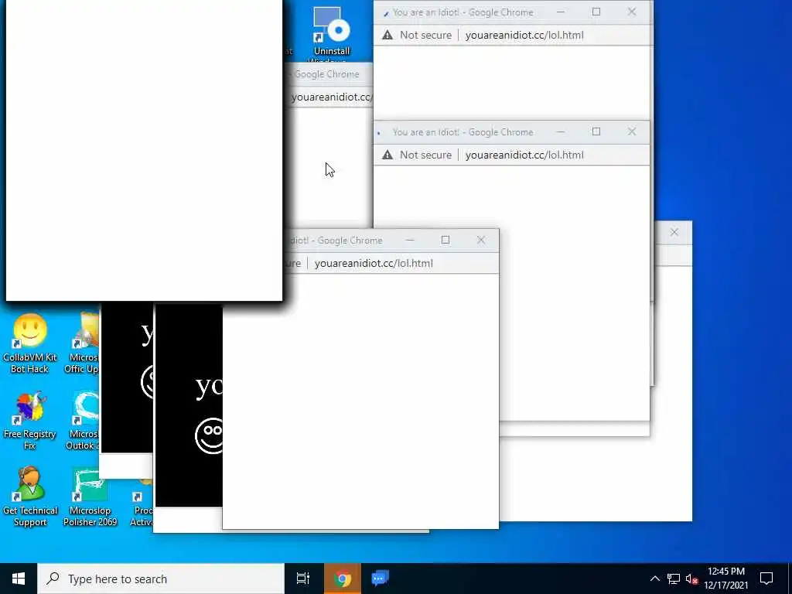Open the Windows Start menu
Screen dimensions: 792x594
(x=19, y=579)
